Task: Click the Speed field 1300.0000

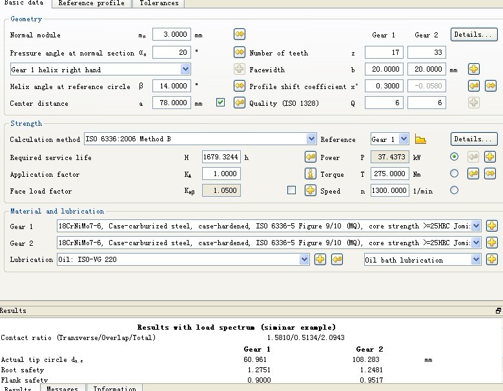Action: [390, 190]
